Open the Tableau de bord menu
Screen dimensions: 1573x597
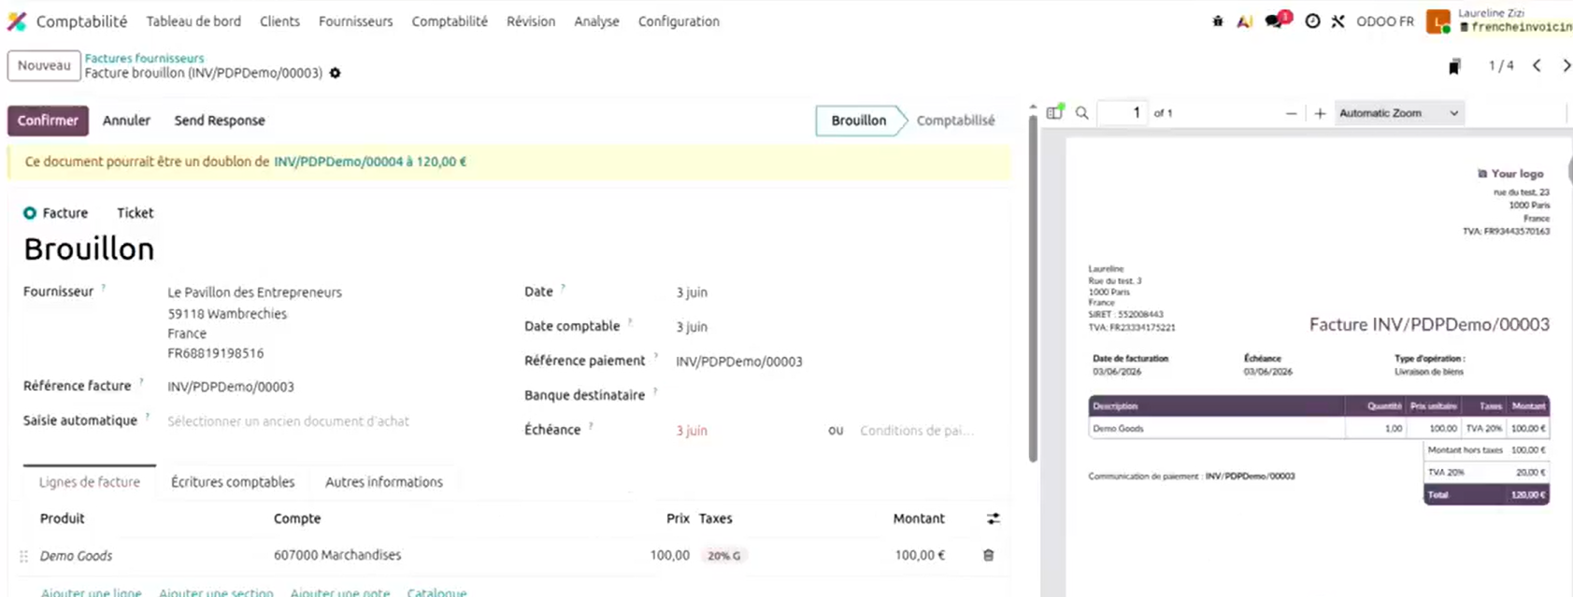click(193, 21)
